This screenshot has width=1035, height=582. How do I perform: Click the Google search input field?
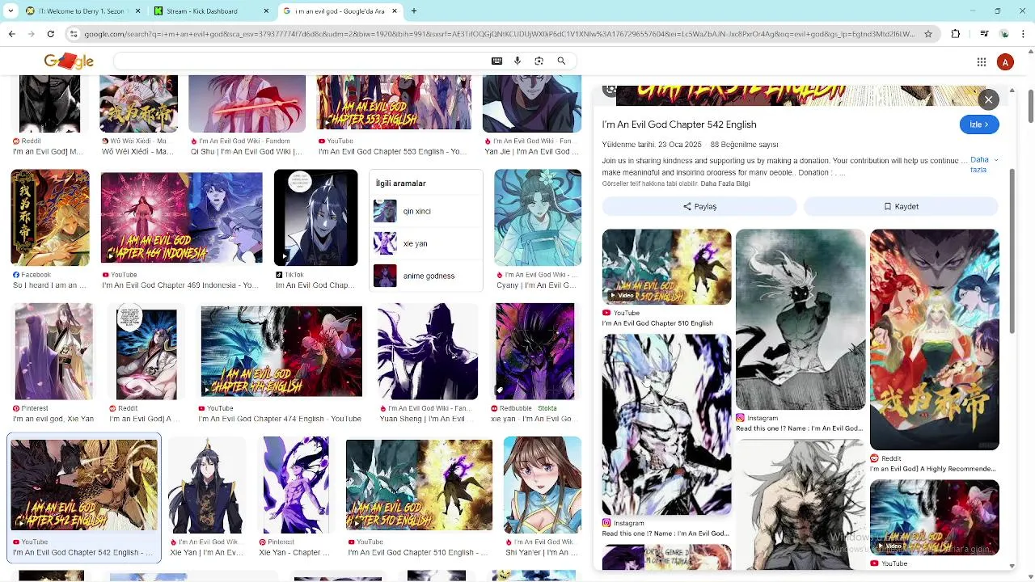tap(299, 61)
